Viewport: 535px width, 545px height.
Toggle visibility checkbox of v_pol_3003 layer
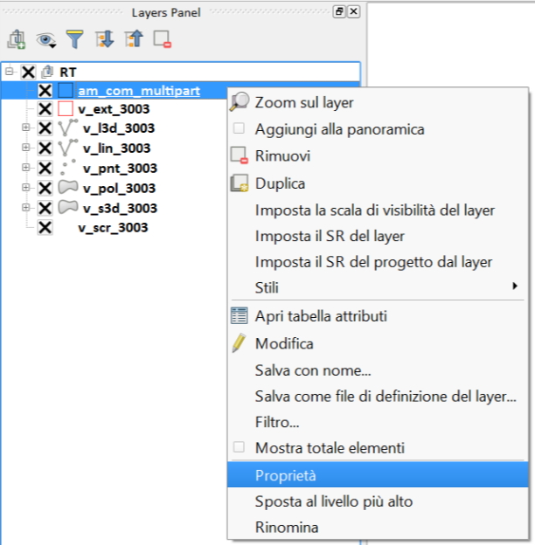pyautogui.click(x=45, y=189)
